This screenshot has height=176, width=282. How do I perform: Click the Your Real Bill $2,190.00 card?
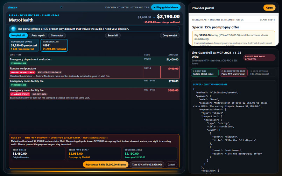click(150, 154)
